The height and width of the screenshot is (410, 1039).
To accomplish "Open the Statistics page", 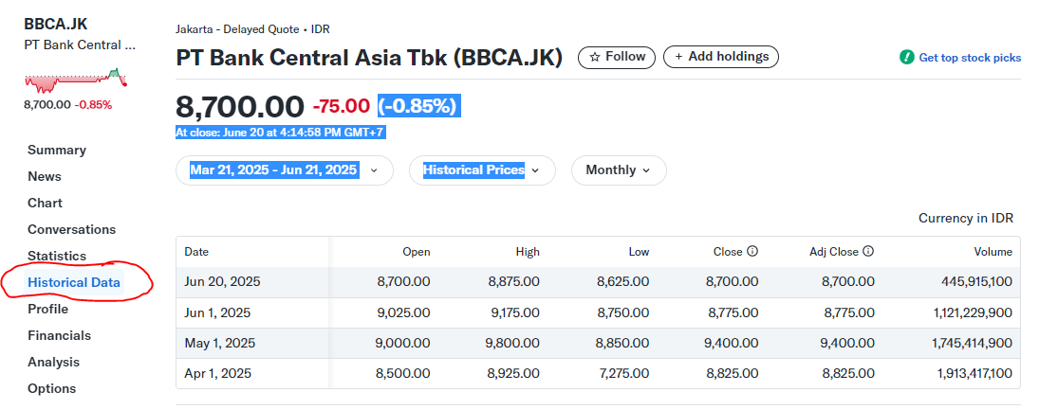I will tap(57, 256).
